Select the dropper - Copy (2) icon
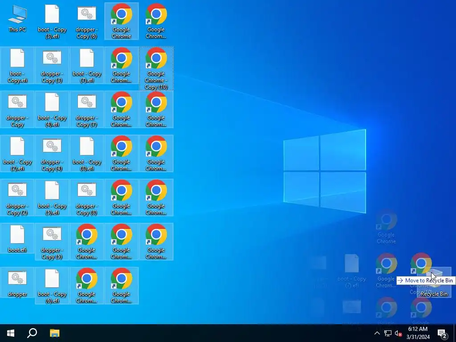Screen dimensions: 456x342 17,198
